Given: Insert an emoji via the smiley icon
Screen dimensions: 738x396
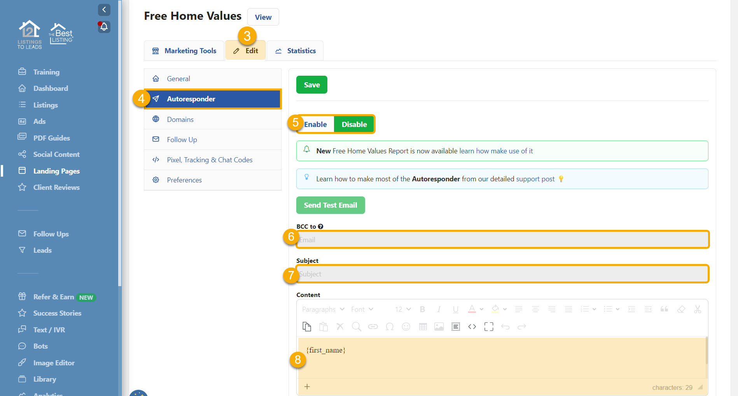Looking at the screenshot, I should [x=406, y=327].
